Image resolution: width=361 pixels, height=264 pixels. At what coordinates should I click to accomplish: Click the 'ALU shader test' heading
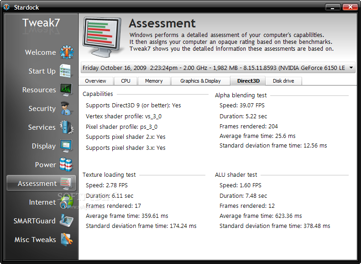(236, 175)
